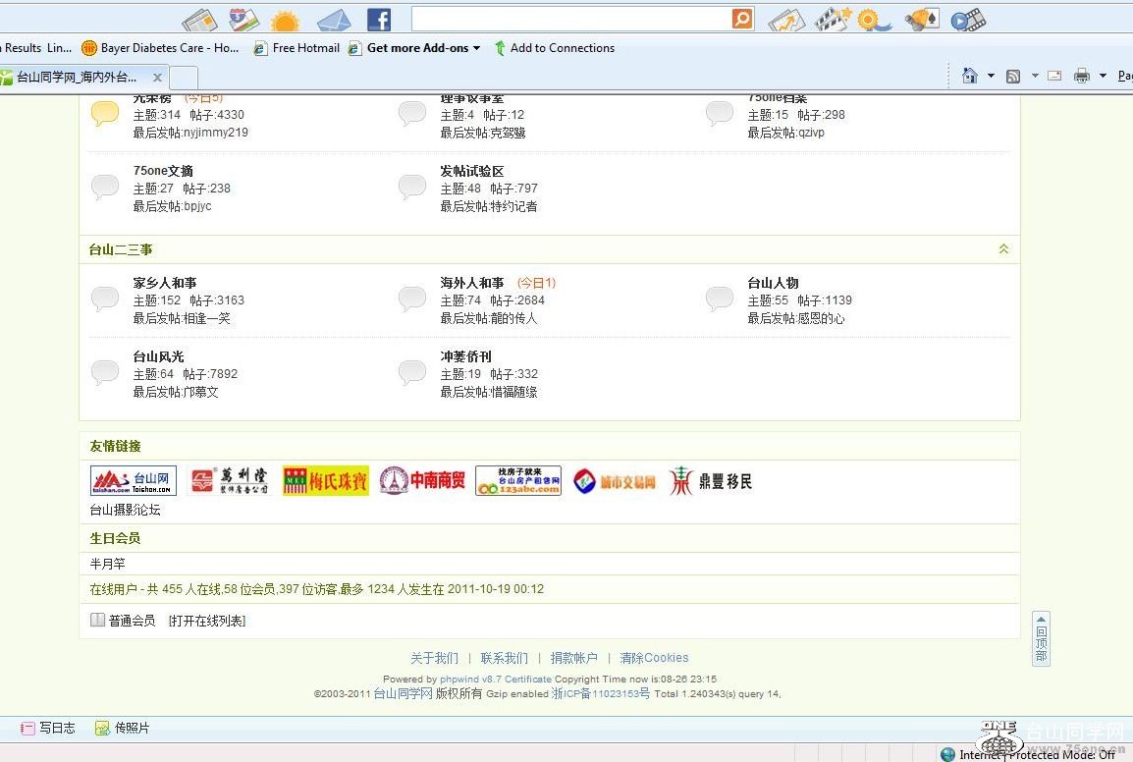Click in the toolbar search input field
Viewport: 1133px width, 762px height.
pyautogui.click(x=570, y=19)
